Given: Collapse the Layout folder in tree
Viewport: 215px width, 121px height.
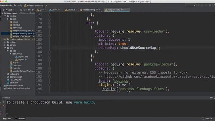Looking at the screenshot, I should click(11, 54).
